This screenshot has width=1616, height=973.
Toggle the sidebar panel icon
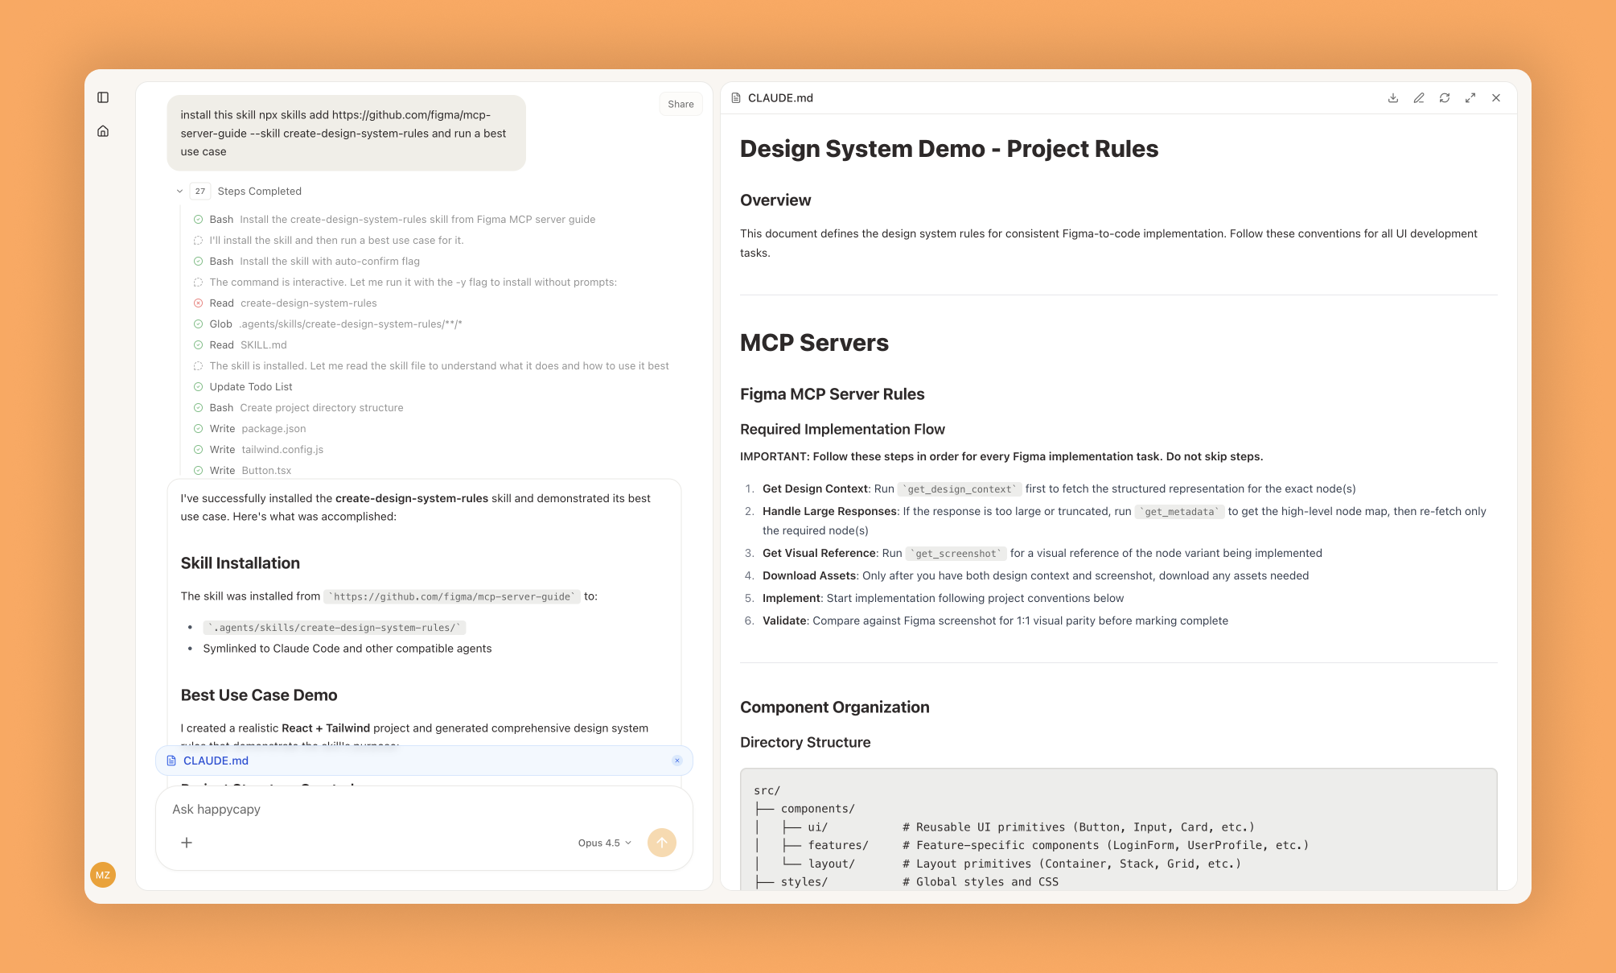click(x=103, y=97)
